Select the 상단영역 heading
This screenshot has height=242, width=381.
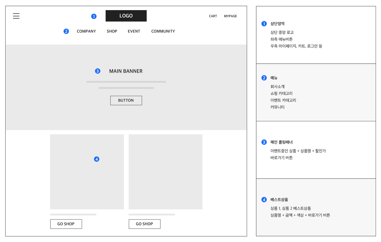point(277,23)
